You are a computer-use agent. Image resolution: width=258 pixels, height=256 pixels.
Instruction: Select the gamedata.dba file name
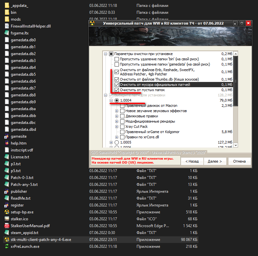click(x=23, y=109)
